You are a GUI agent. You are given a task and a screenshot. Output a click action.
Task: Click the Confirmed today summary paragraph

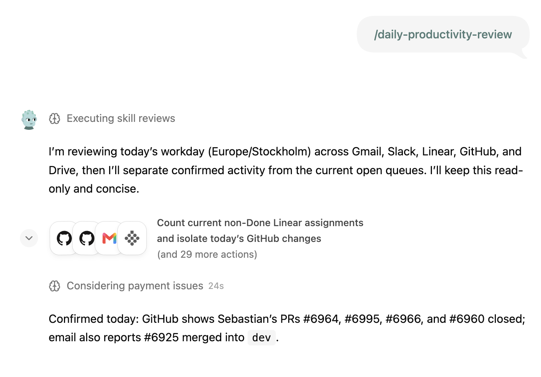tap(287, 328)
